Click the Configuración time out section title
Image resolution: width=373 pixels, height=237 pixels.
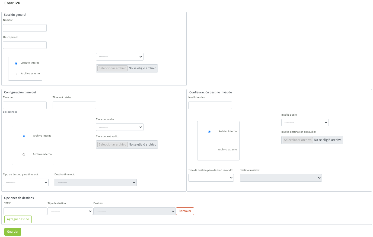click(20, 92)
